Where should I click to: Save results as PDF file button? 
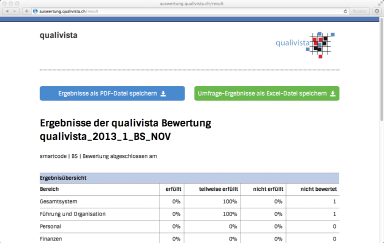(112, 93)
